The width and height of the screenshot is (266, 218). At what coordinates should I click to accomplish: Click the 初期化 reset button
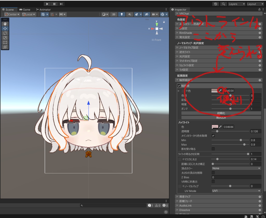click(x=221, y=113)
